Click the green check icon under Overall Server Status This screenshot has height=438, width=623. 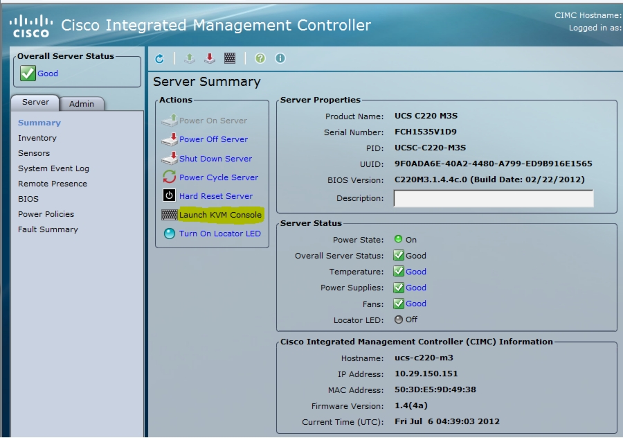28,73
